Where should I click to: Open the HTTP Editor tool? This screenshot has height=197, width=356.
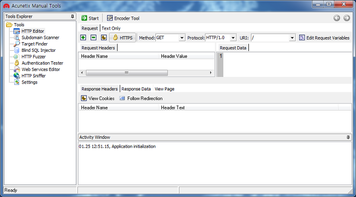pos(33,31)
